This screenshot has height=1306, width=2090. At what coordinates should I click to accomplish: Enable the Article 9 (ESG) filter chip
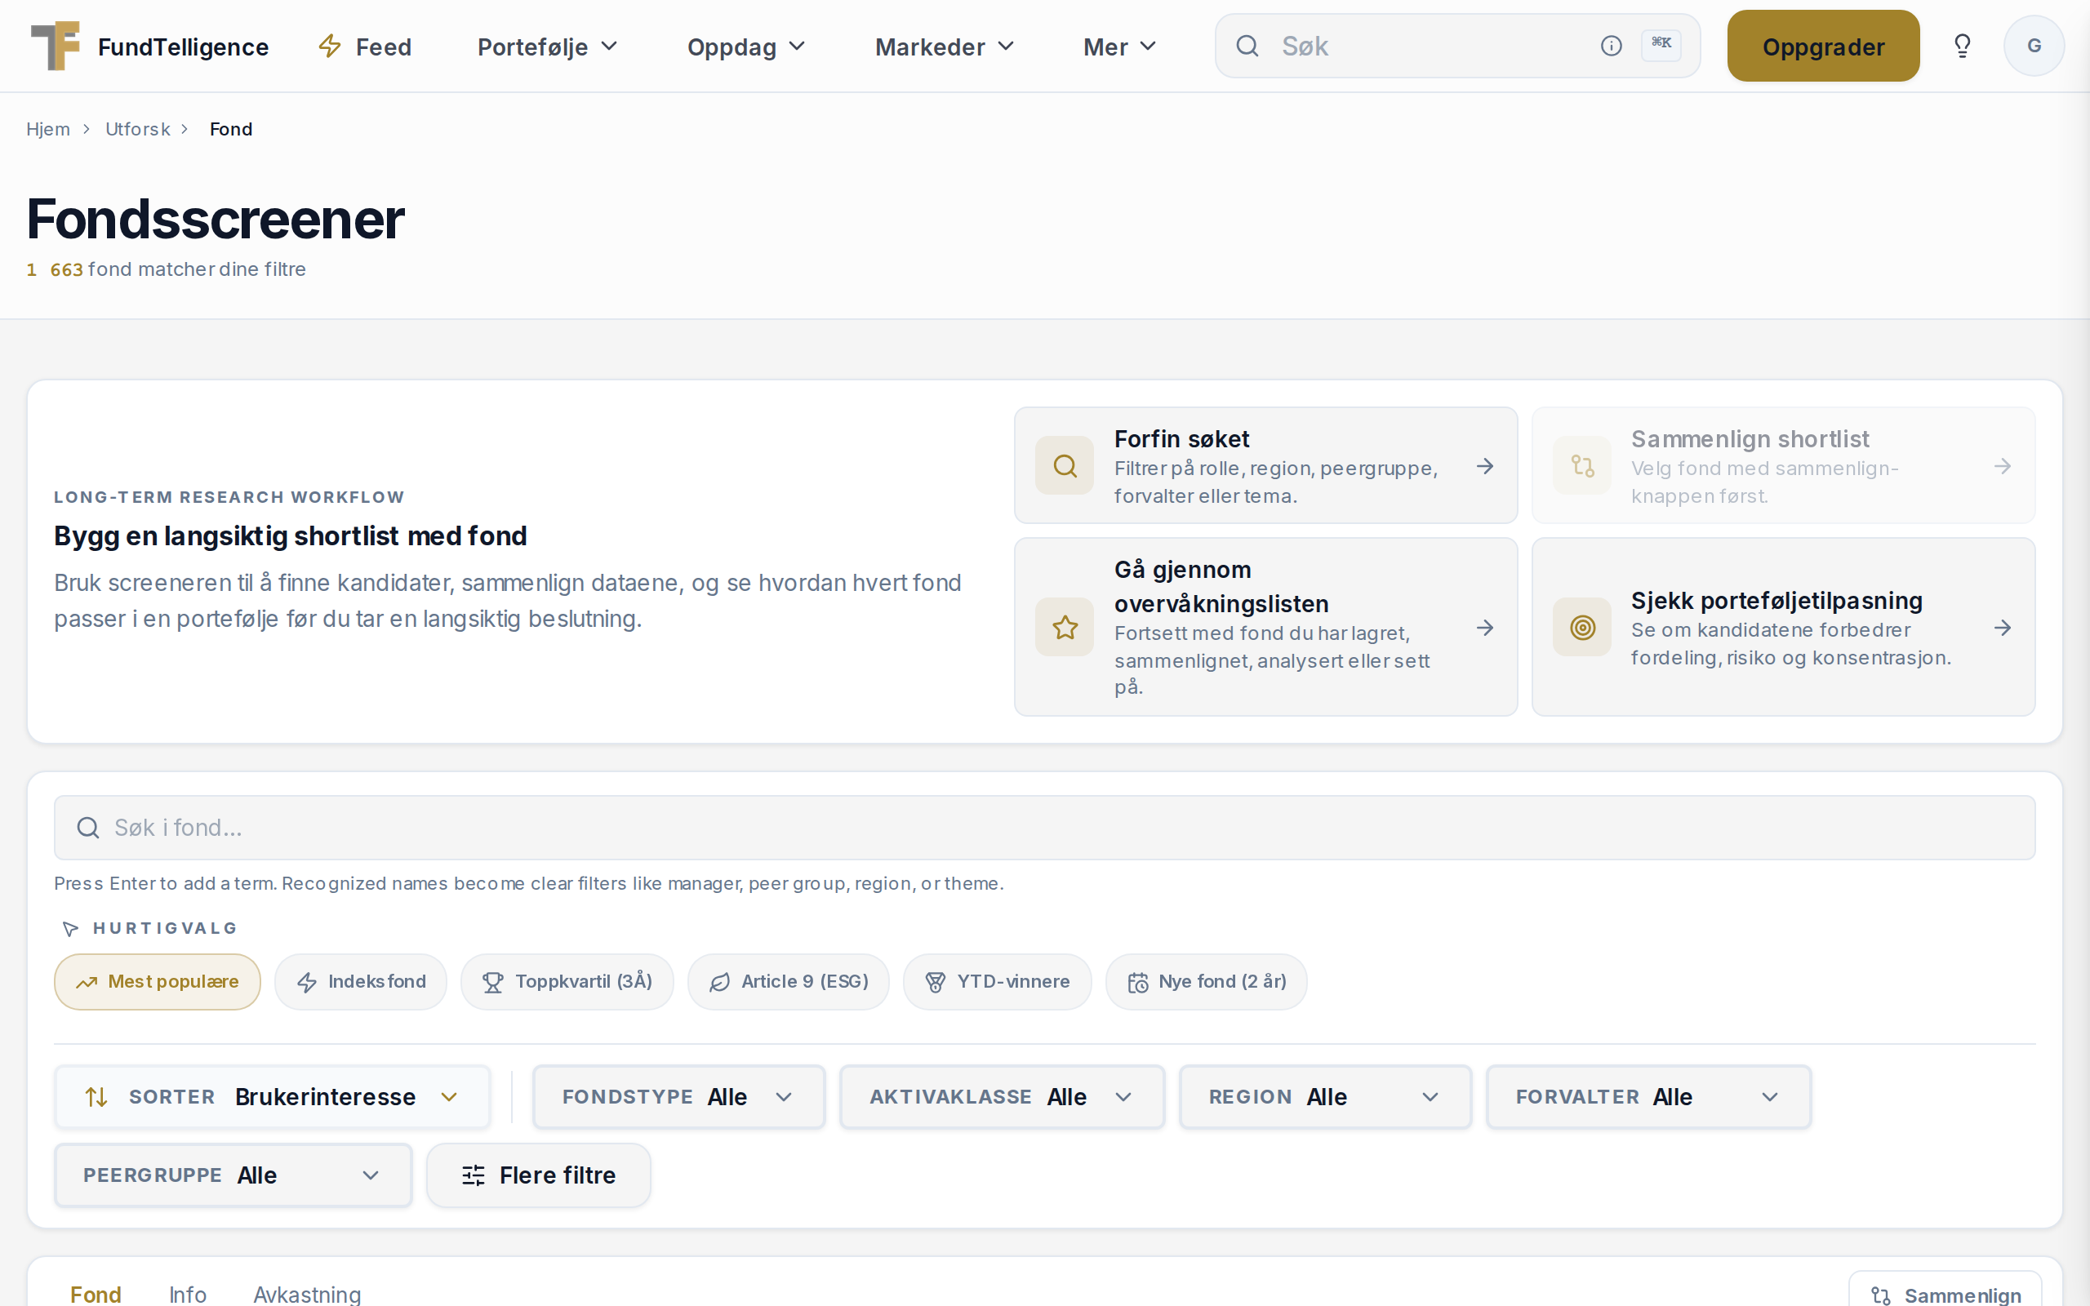pyautogui.click(x=789, y=982)
